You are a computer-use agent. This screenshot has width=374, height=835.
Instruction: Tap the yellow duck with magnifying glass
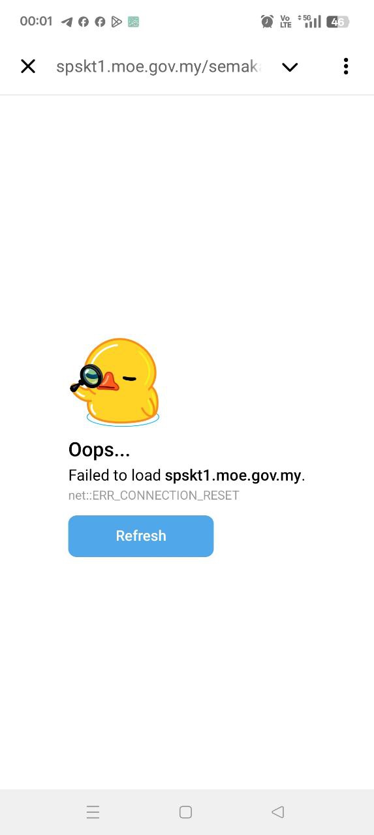pos(116,382)
